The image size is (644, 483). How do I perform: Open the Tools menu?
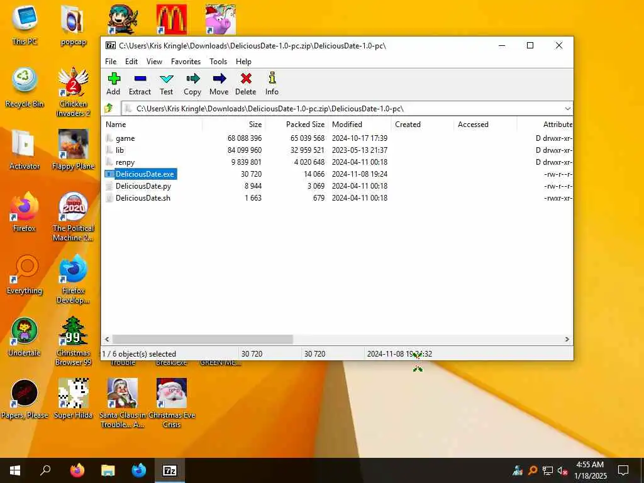point(218,62)
